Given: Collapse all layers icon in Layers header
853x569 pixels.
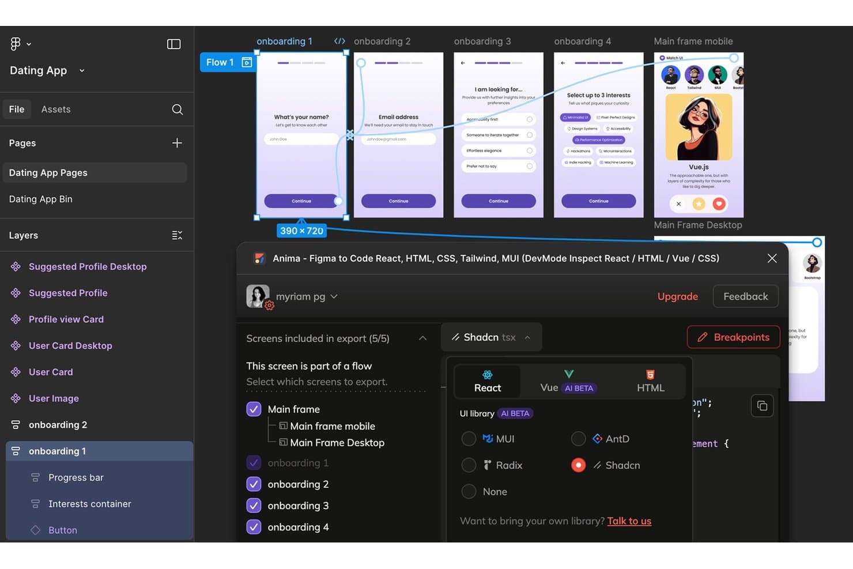Looking at the screenshot, I should click(x=177, y=235).
